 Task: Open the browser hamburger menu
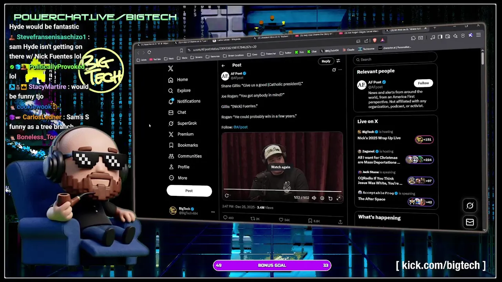pyautogui.click(x=479, y=35)
